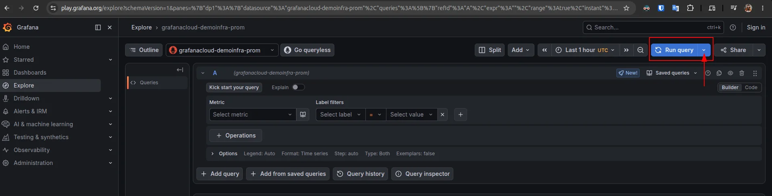Viewport: 772px width, 196px height.
Task: Expand the Testing & synthetics chevron
Action: pyautogui.click(x=111, y=137)
